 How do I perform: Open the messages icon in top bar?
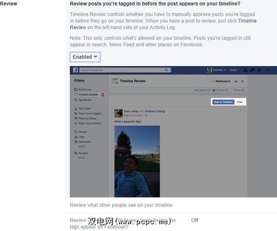pyautogui.click(x=252, y=70)
